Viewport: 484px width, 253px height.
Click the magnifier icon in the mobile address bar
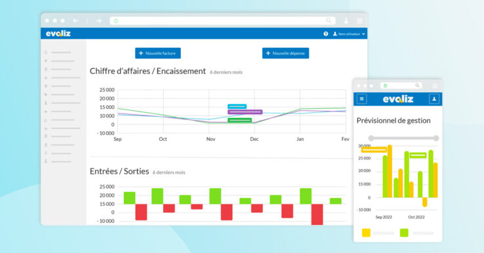[x=417, y=85]
